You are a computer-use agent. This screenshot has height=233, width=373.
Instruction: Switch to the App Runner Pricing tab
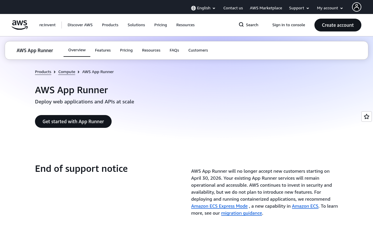(x=126, y=50)
